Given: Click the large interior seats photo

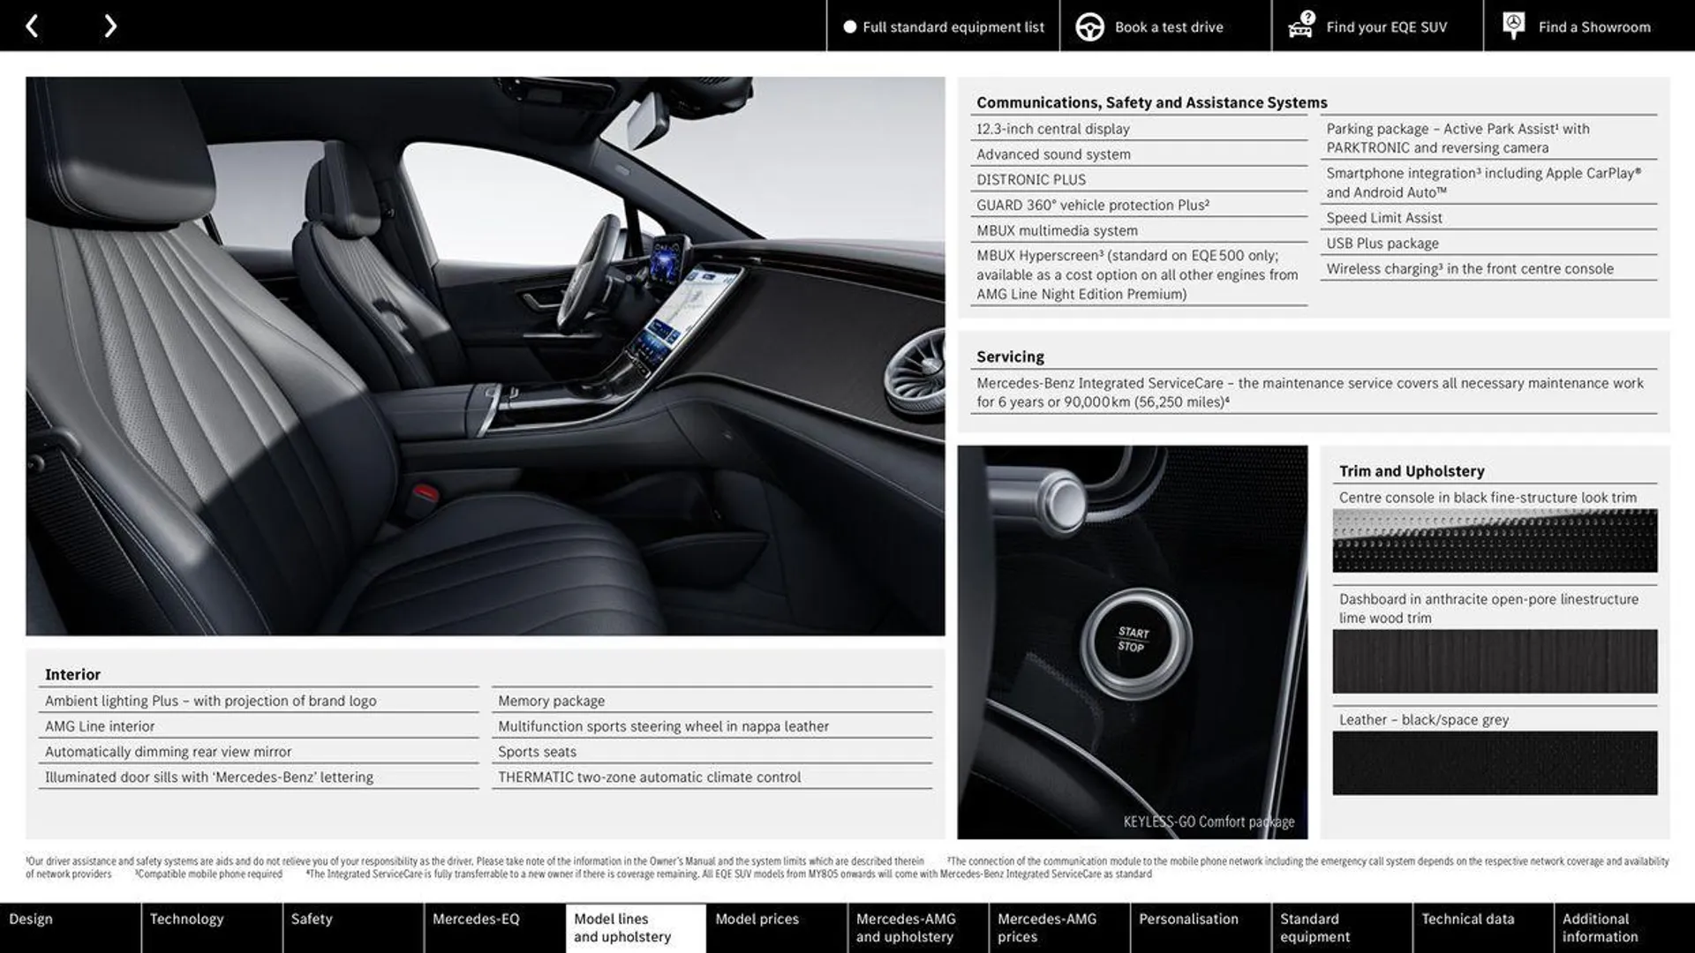Looking at the screenshot, I should pyautogui.click(x=485, y=356).
